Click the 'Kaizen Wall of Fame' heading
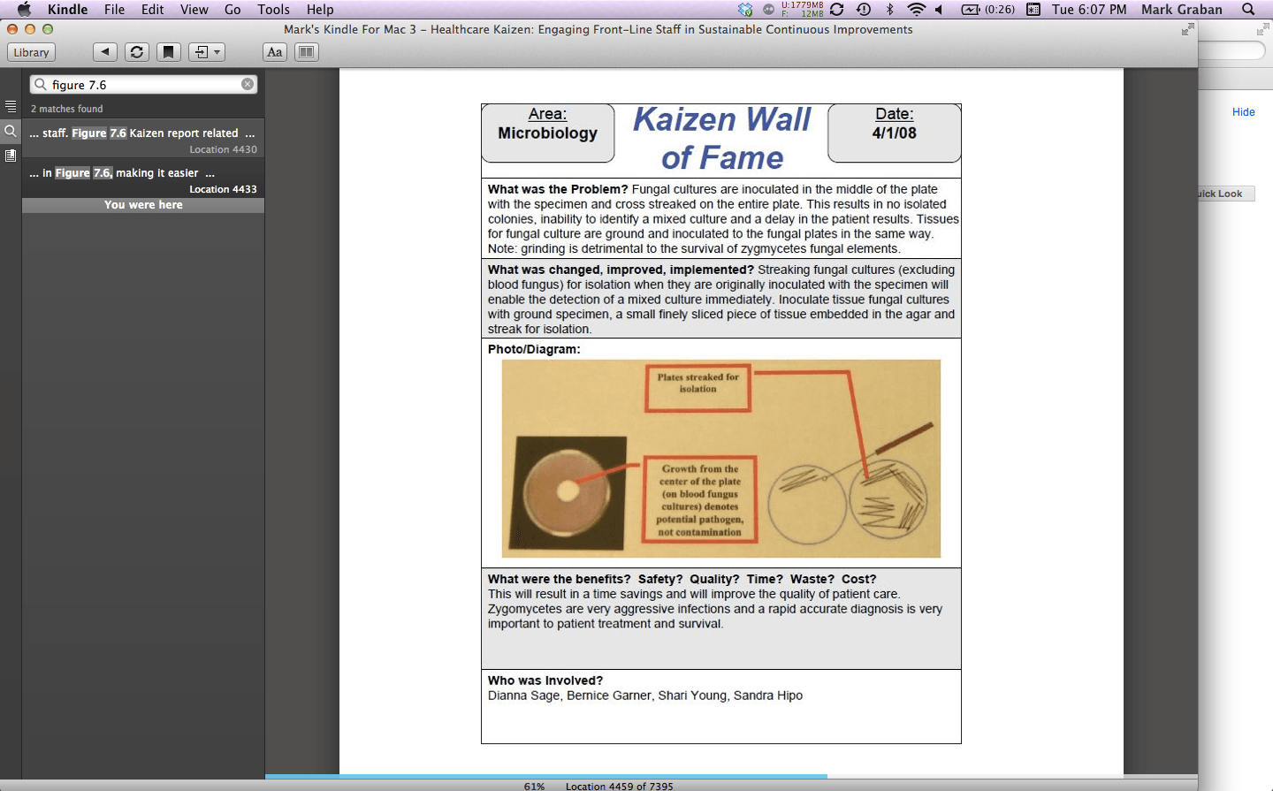1273x791 pixels. pyautogui.click(x=721, y=139)
